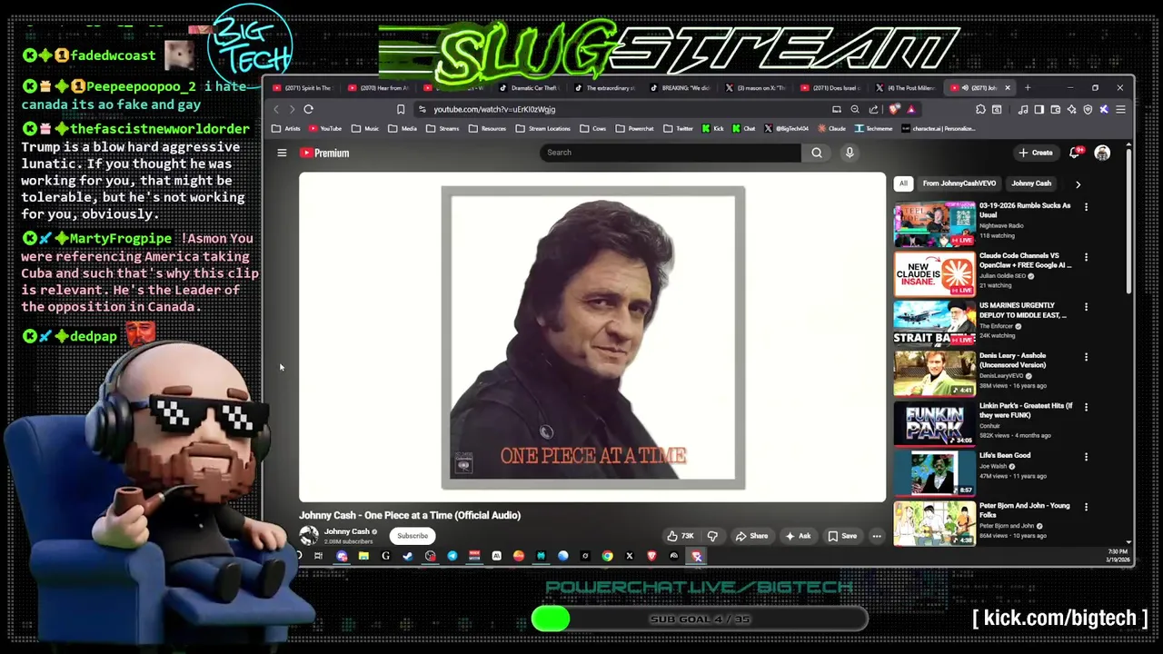
Task: Open options for Denis Leary Asshole video
Action: (1086, 357)
